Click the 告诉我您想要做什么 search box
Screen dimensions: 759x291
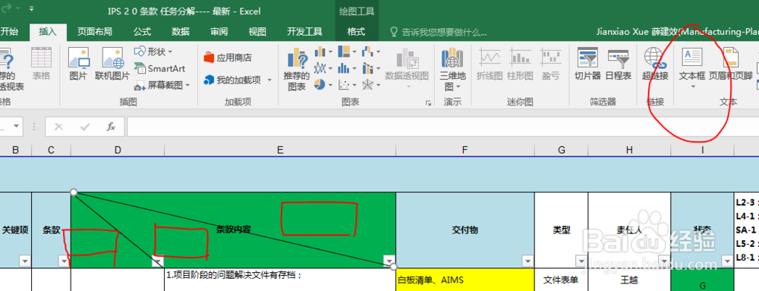[439, 33]
